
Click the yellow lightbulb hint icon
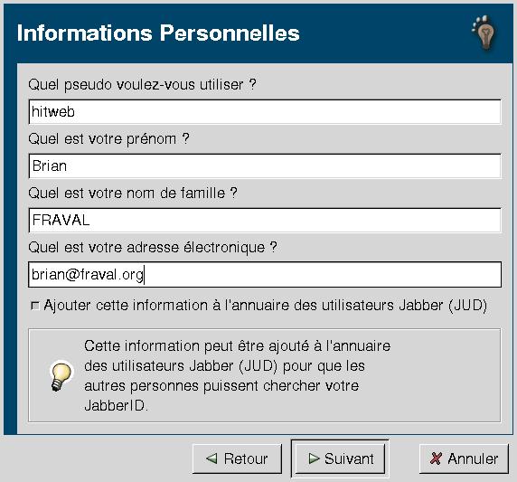coord(61,376)
